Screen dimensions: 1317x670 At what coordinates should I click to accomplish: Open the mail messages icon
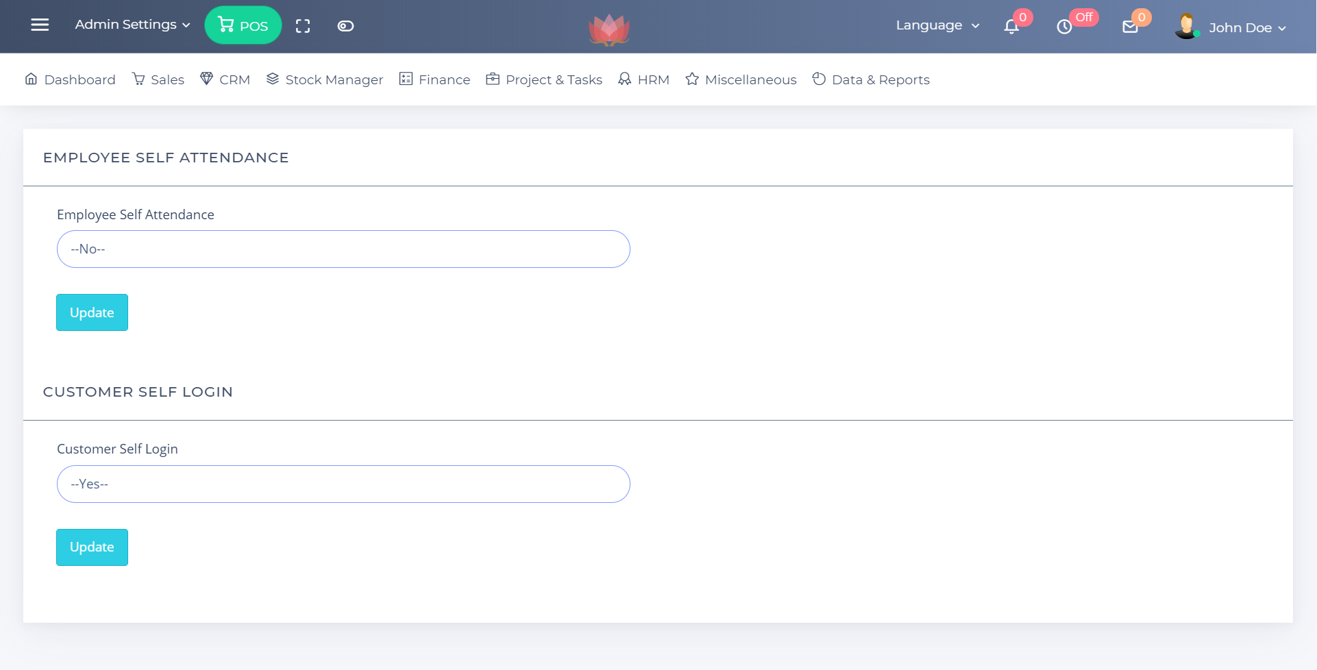(1130, 27)
